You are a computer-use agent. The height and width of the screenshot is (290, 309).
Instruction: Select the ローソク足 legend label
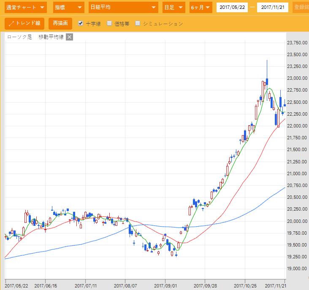click(19, 37)
